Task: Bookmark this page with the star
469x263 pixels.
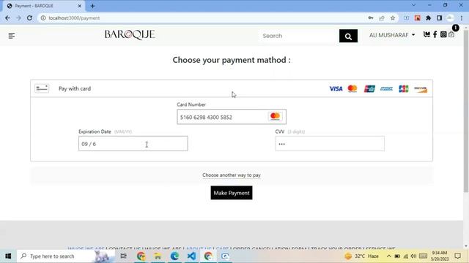Action: [x=393, y=18]
